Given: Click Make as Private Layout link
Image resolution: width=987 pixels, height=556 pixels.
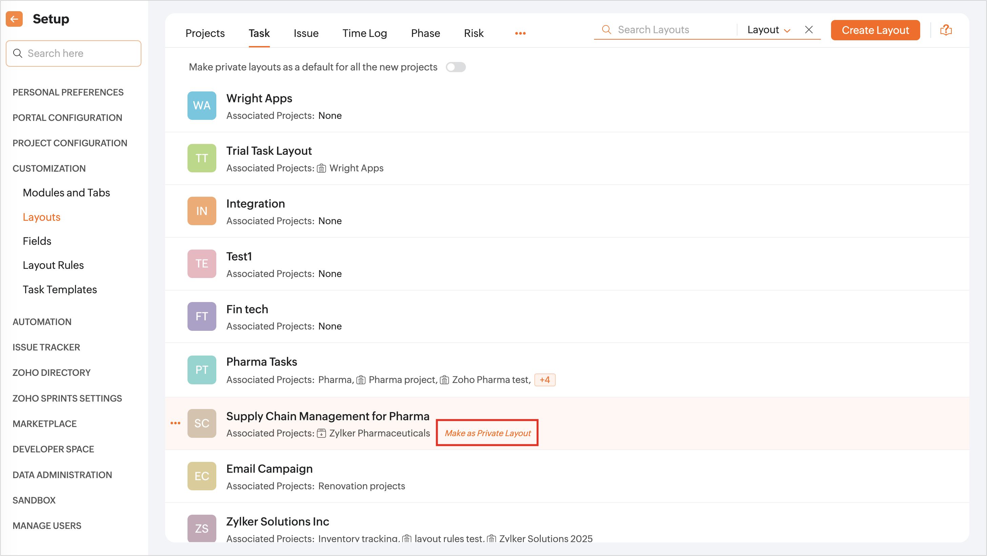Looking at the screenshot, I should pos(487,433).
